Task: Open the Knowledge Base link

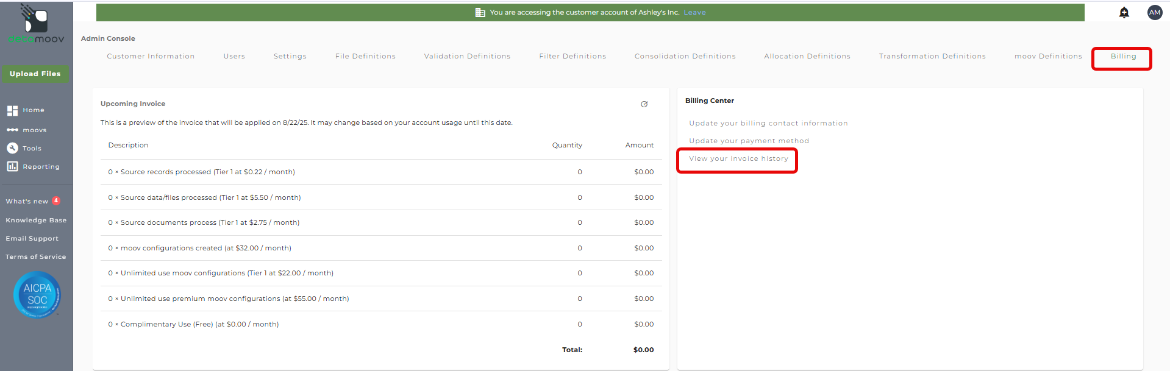Action: coord(36,220)
